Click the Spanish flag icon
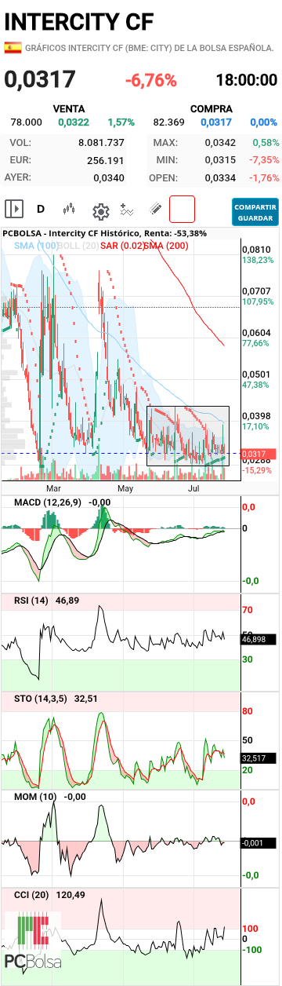This screenshot has height=986, width=282. 13,48
